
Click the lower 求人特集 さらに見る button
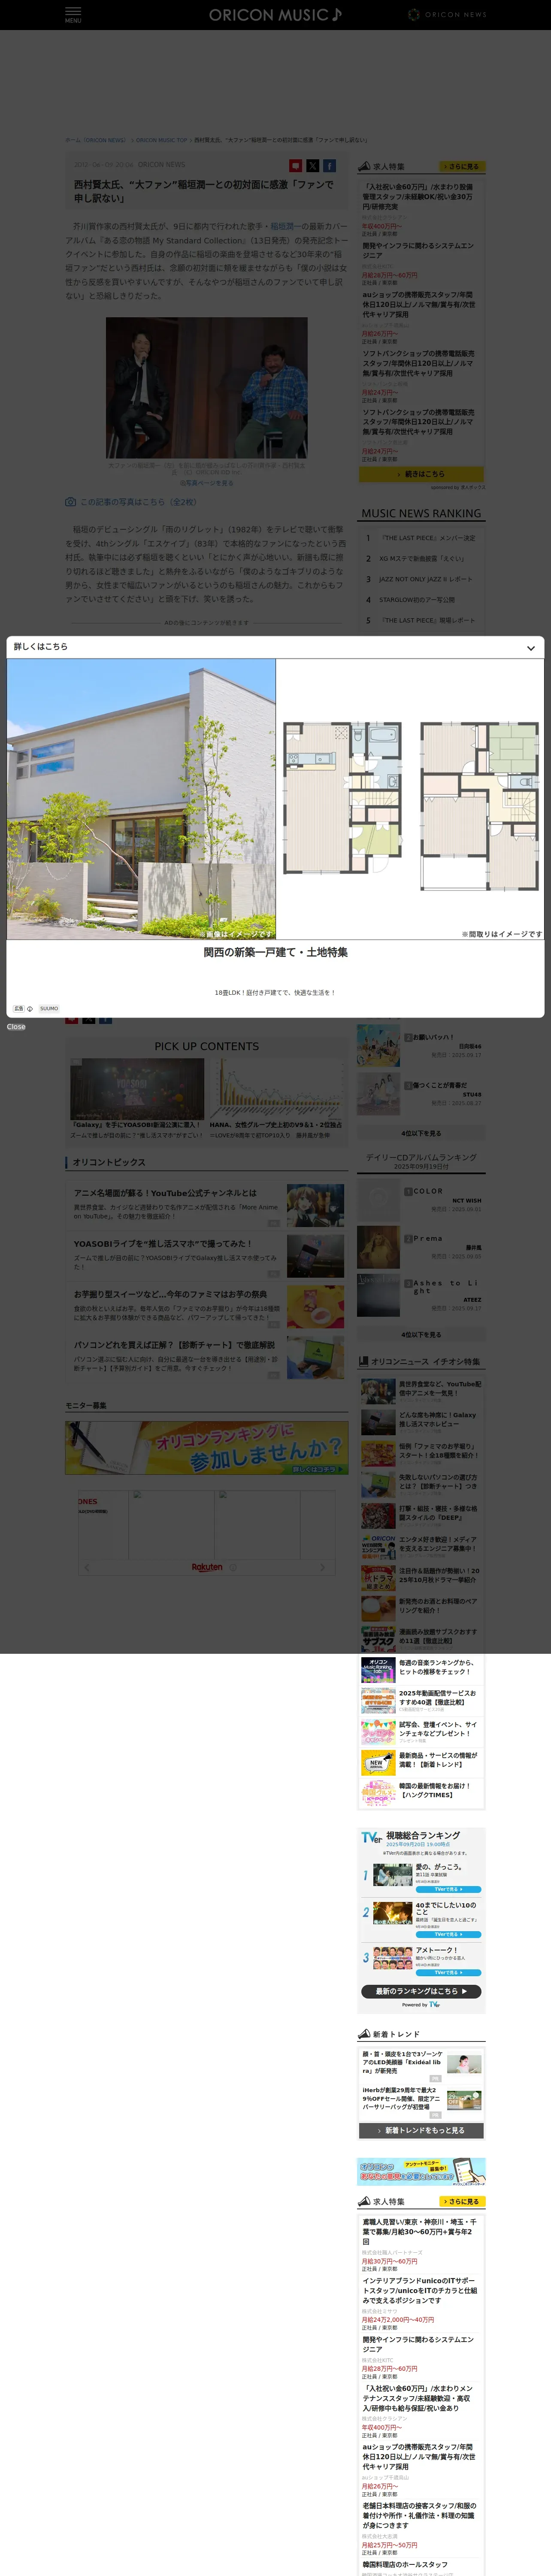[462, 2201]
